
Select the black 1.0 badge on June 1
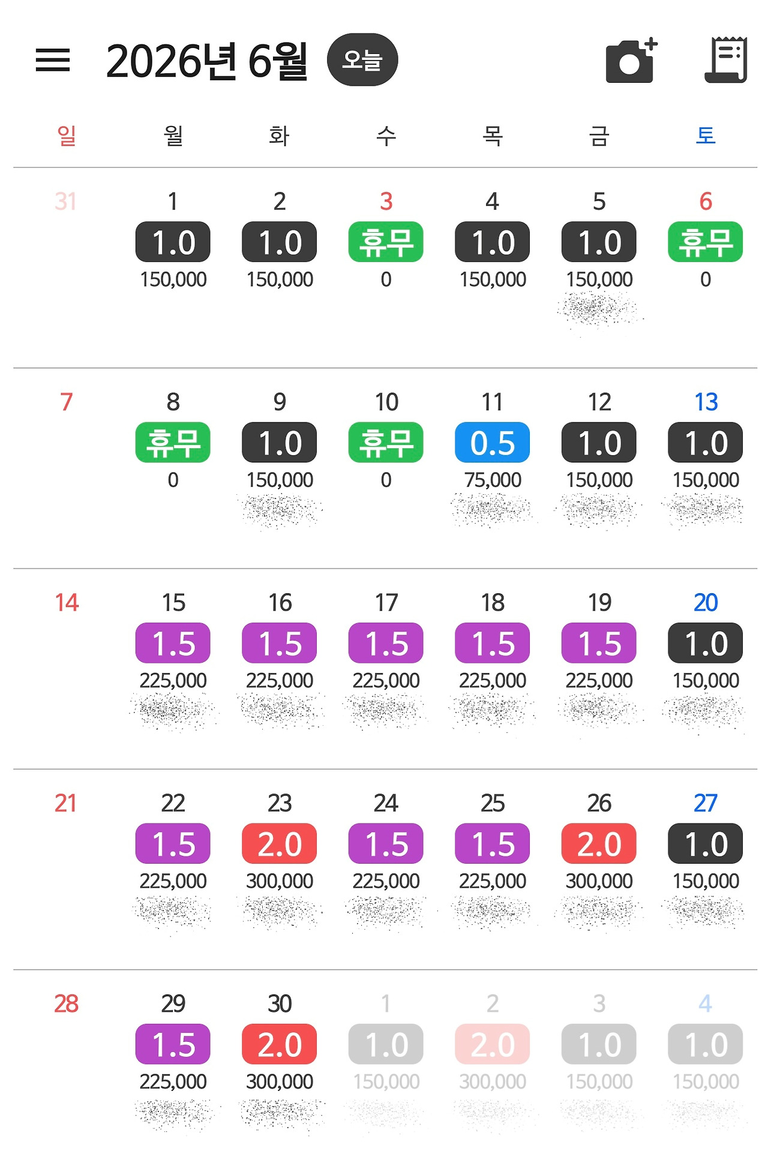[x=173, y=242]
